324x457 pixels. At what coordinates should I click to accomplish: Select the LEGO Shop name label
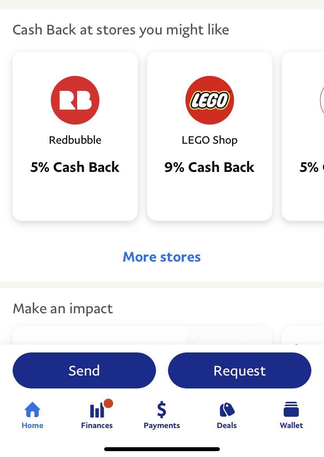pyautogui.click(x=210, y=140)
